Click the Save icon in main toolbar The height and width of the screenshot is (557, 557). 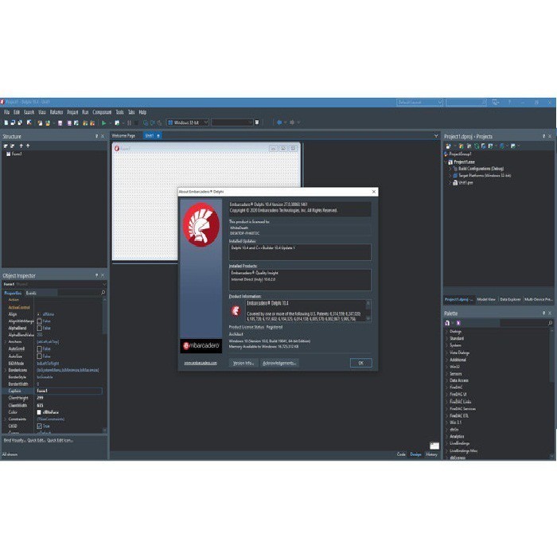60,123
